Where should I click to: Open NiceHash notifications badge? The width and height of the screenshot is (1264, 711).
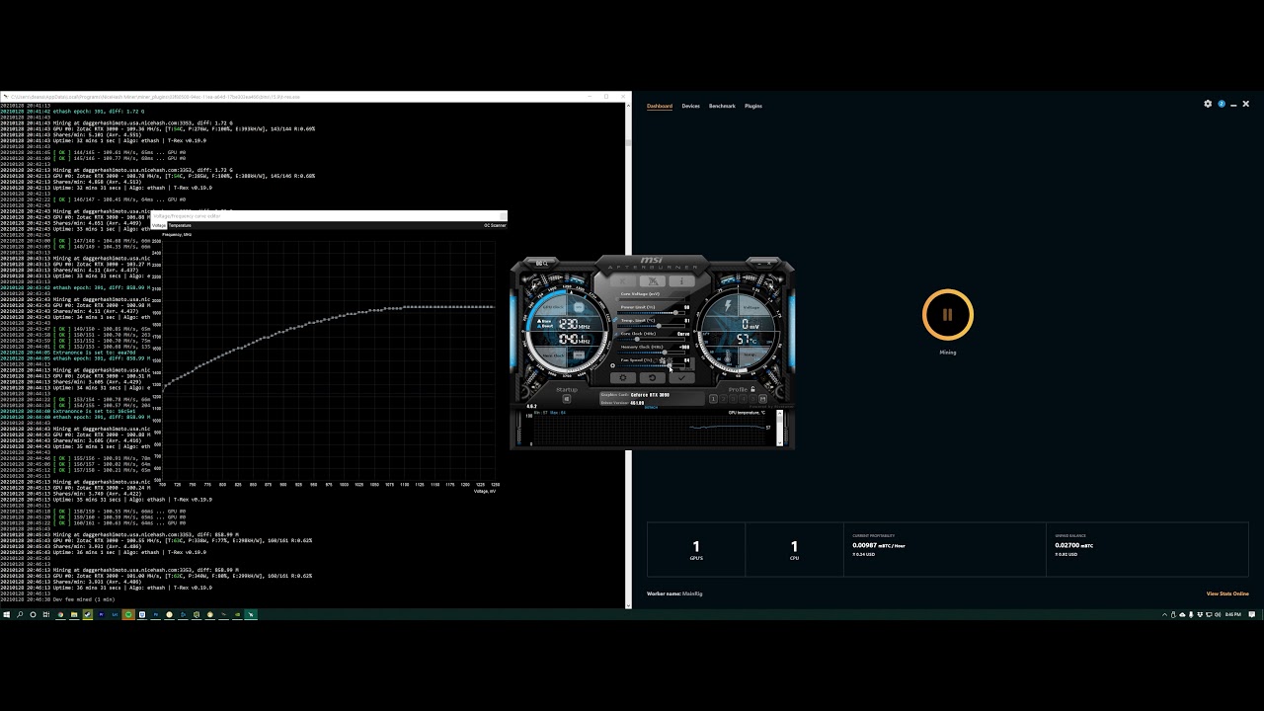(x=1222, y=104)
